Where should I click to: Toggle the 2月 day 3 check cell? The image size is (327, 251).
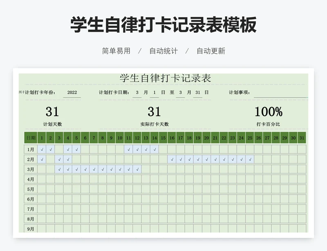(59, 159)
